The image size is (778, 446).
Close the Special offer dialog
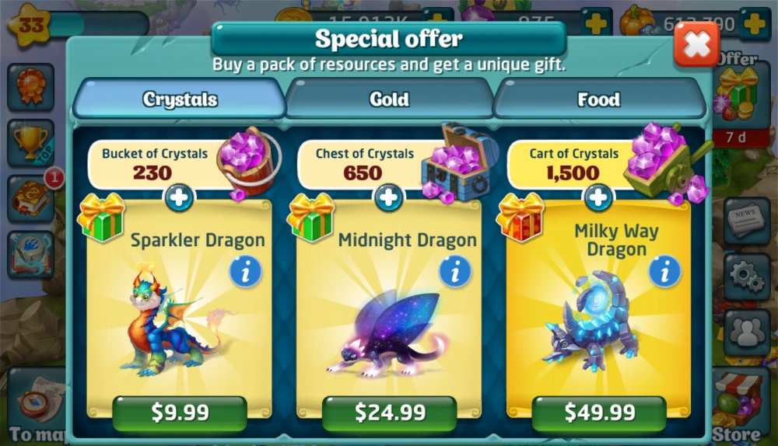click(696, 44)
